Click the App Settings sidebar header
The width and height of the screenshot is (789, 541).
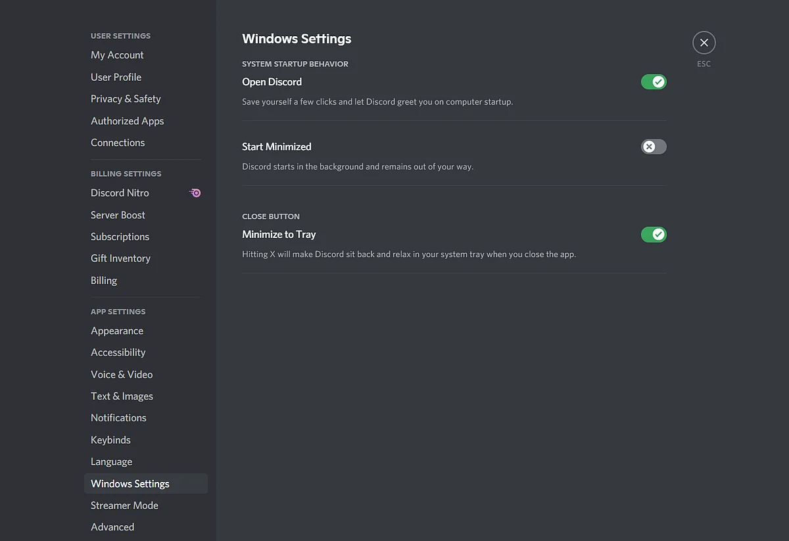(118, 312)
